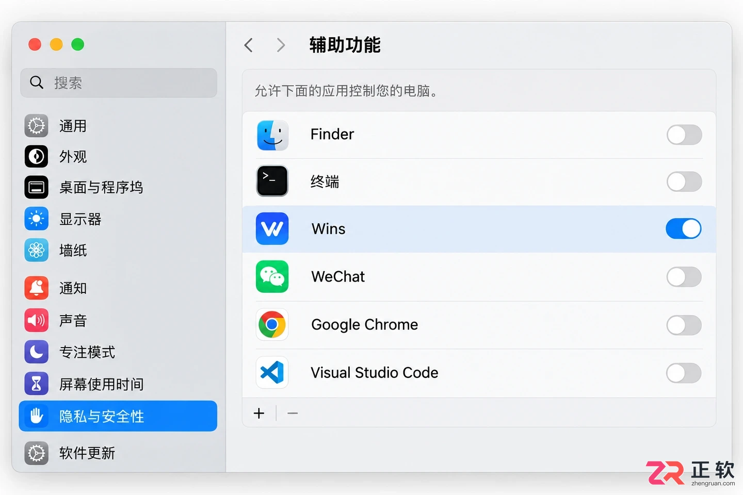Enable accessibility toggle for Finder
The image size is (743, 495).
point(684,135)
